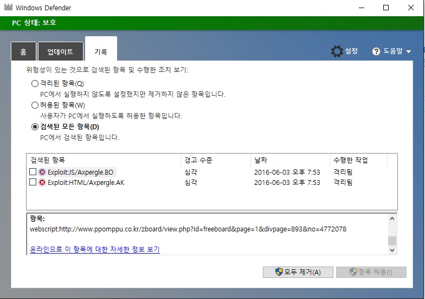This screenshot has height=299, width=425.
Task: Expand the 도움말 dropdown arrow
Action: pyautogui.click(x=408, y=52)
